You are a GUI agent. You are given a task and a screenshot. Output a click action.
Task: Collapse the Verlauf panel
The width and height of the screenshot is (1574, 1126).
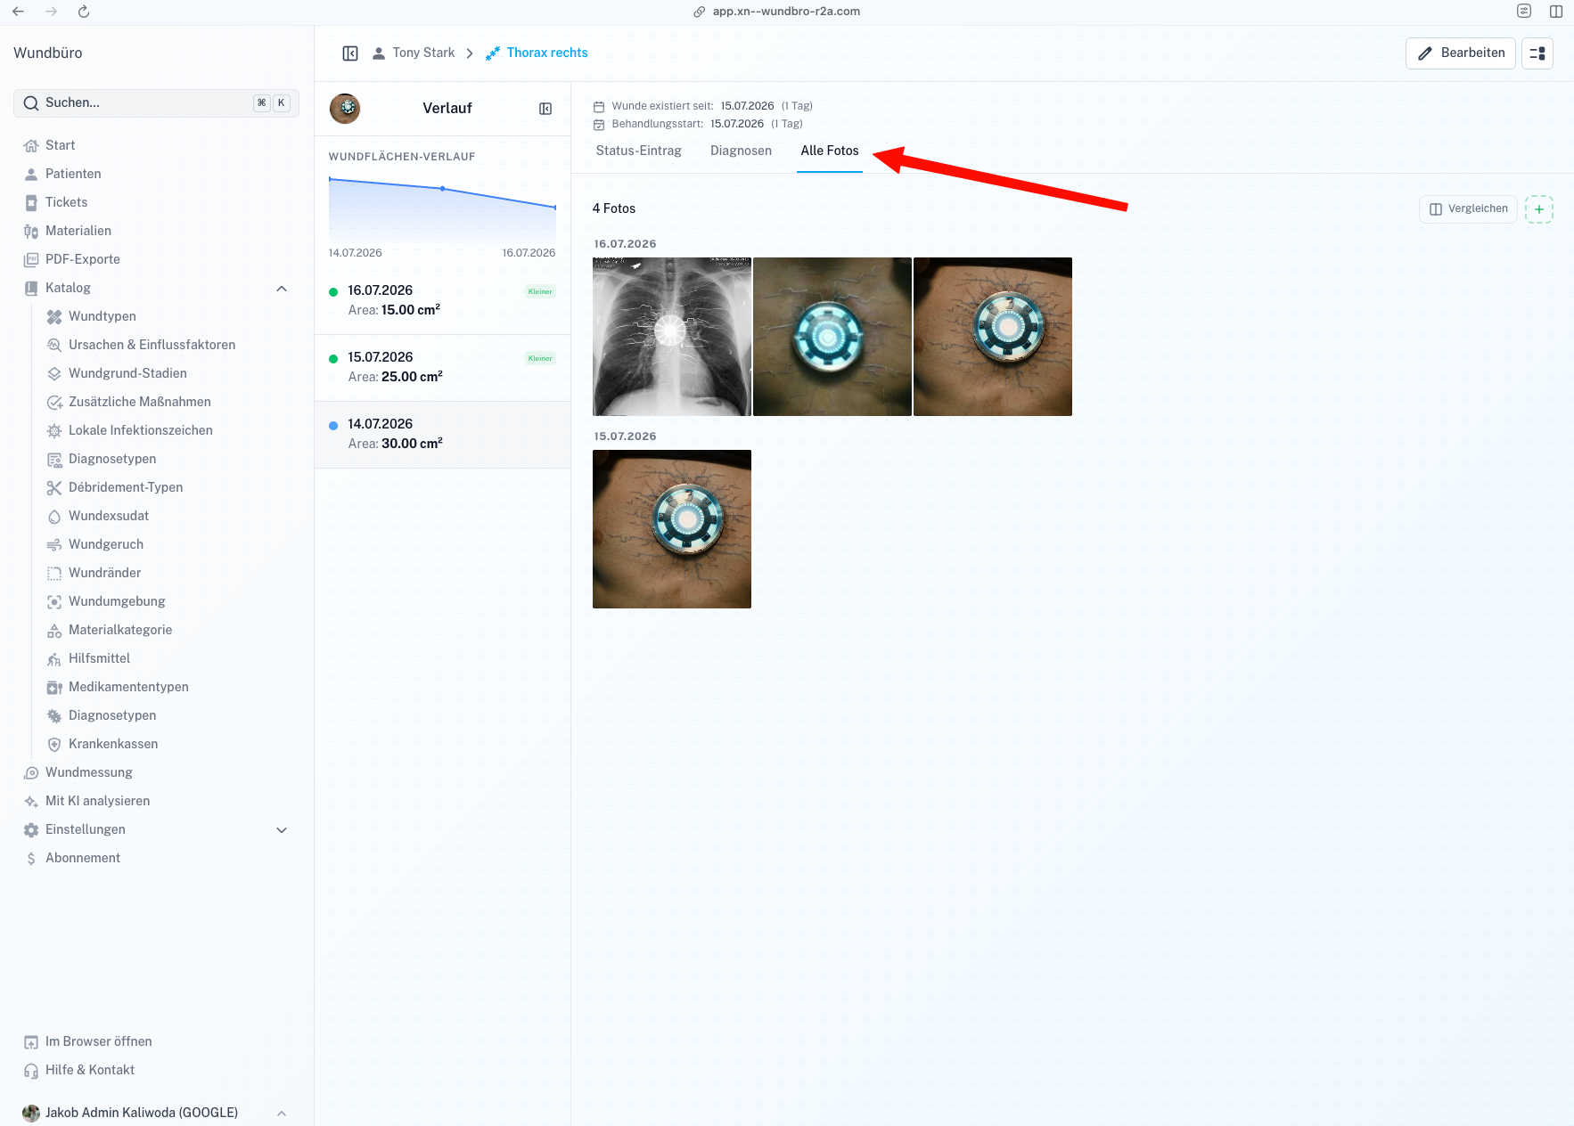coord(545,109)
